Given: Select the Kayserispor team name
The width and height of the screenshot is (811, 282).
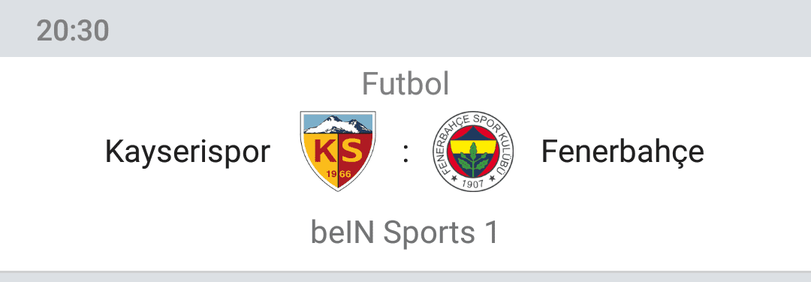Looking at the screenshot, I should [188, 152].
